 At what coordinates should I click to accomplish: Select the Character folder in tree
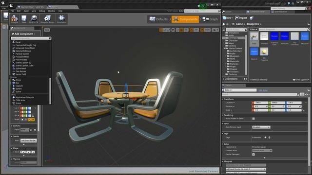pyautogui.click(x=233, y=40)
